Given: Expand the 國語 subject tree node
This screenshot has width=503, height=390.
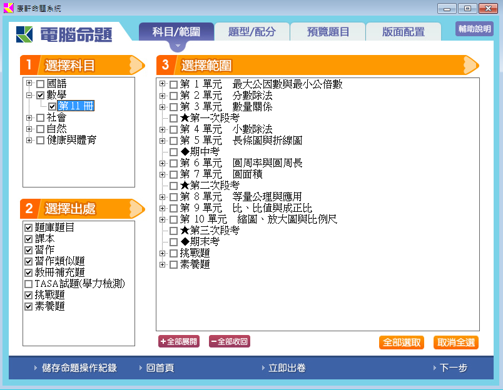Looking at the screenshot, I should (x=29, y=84).
